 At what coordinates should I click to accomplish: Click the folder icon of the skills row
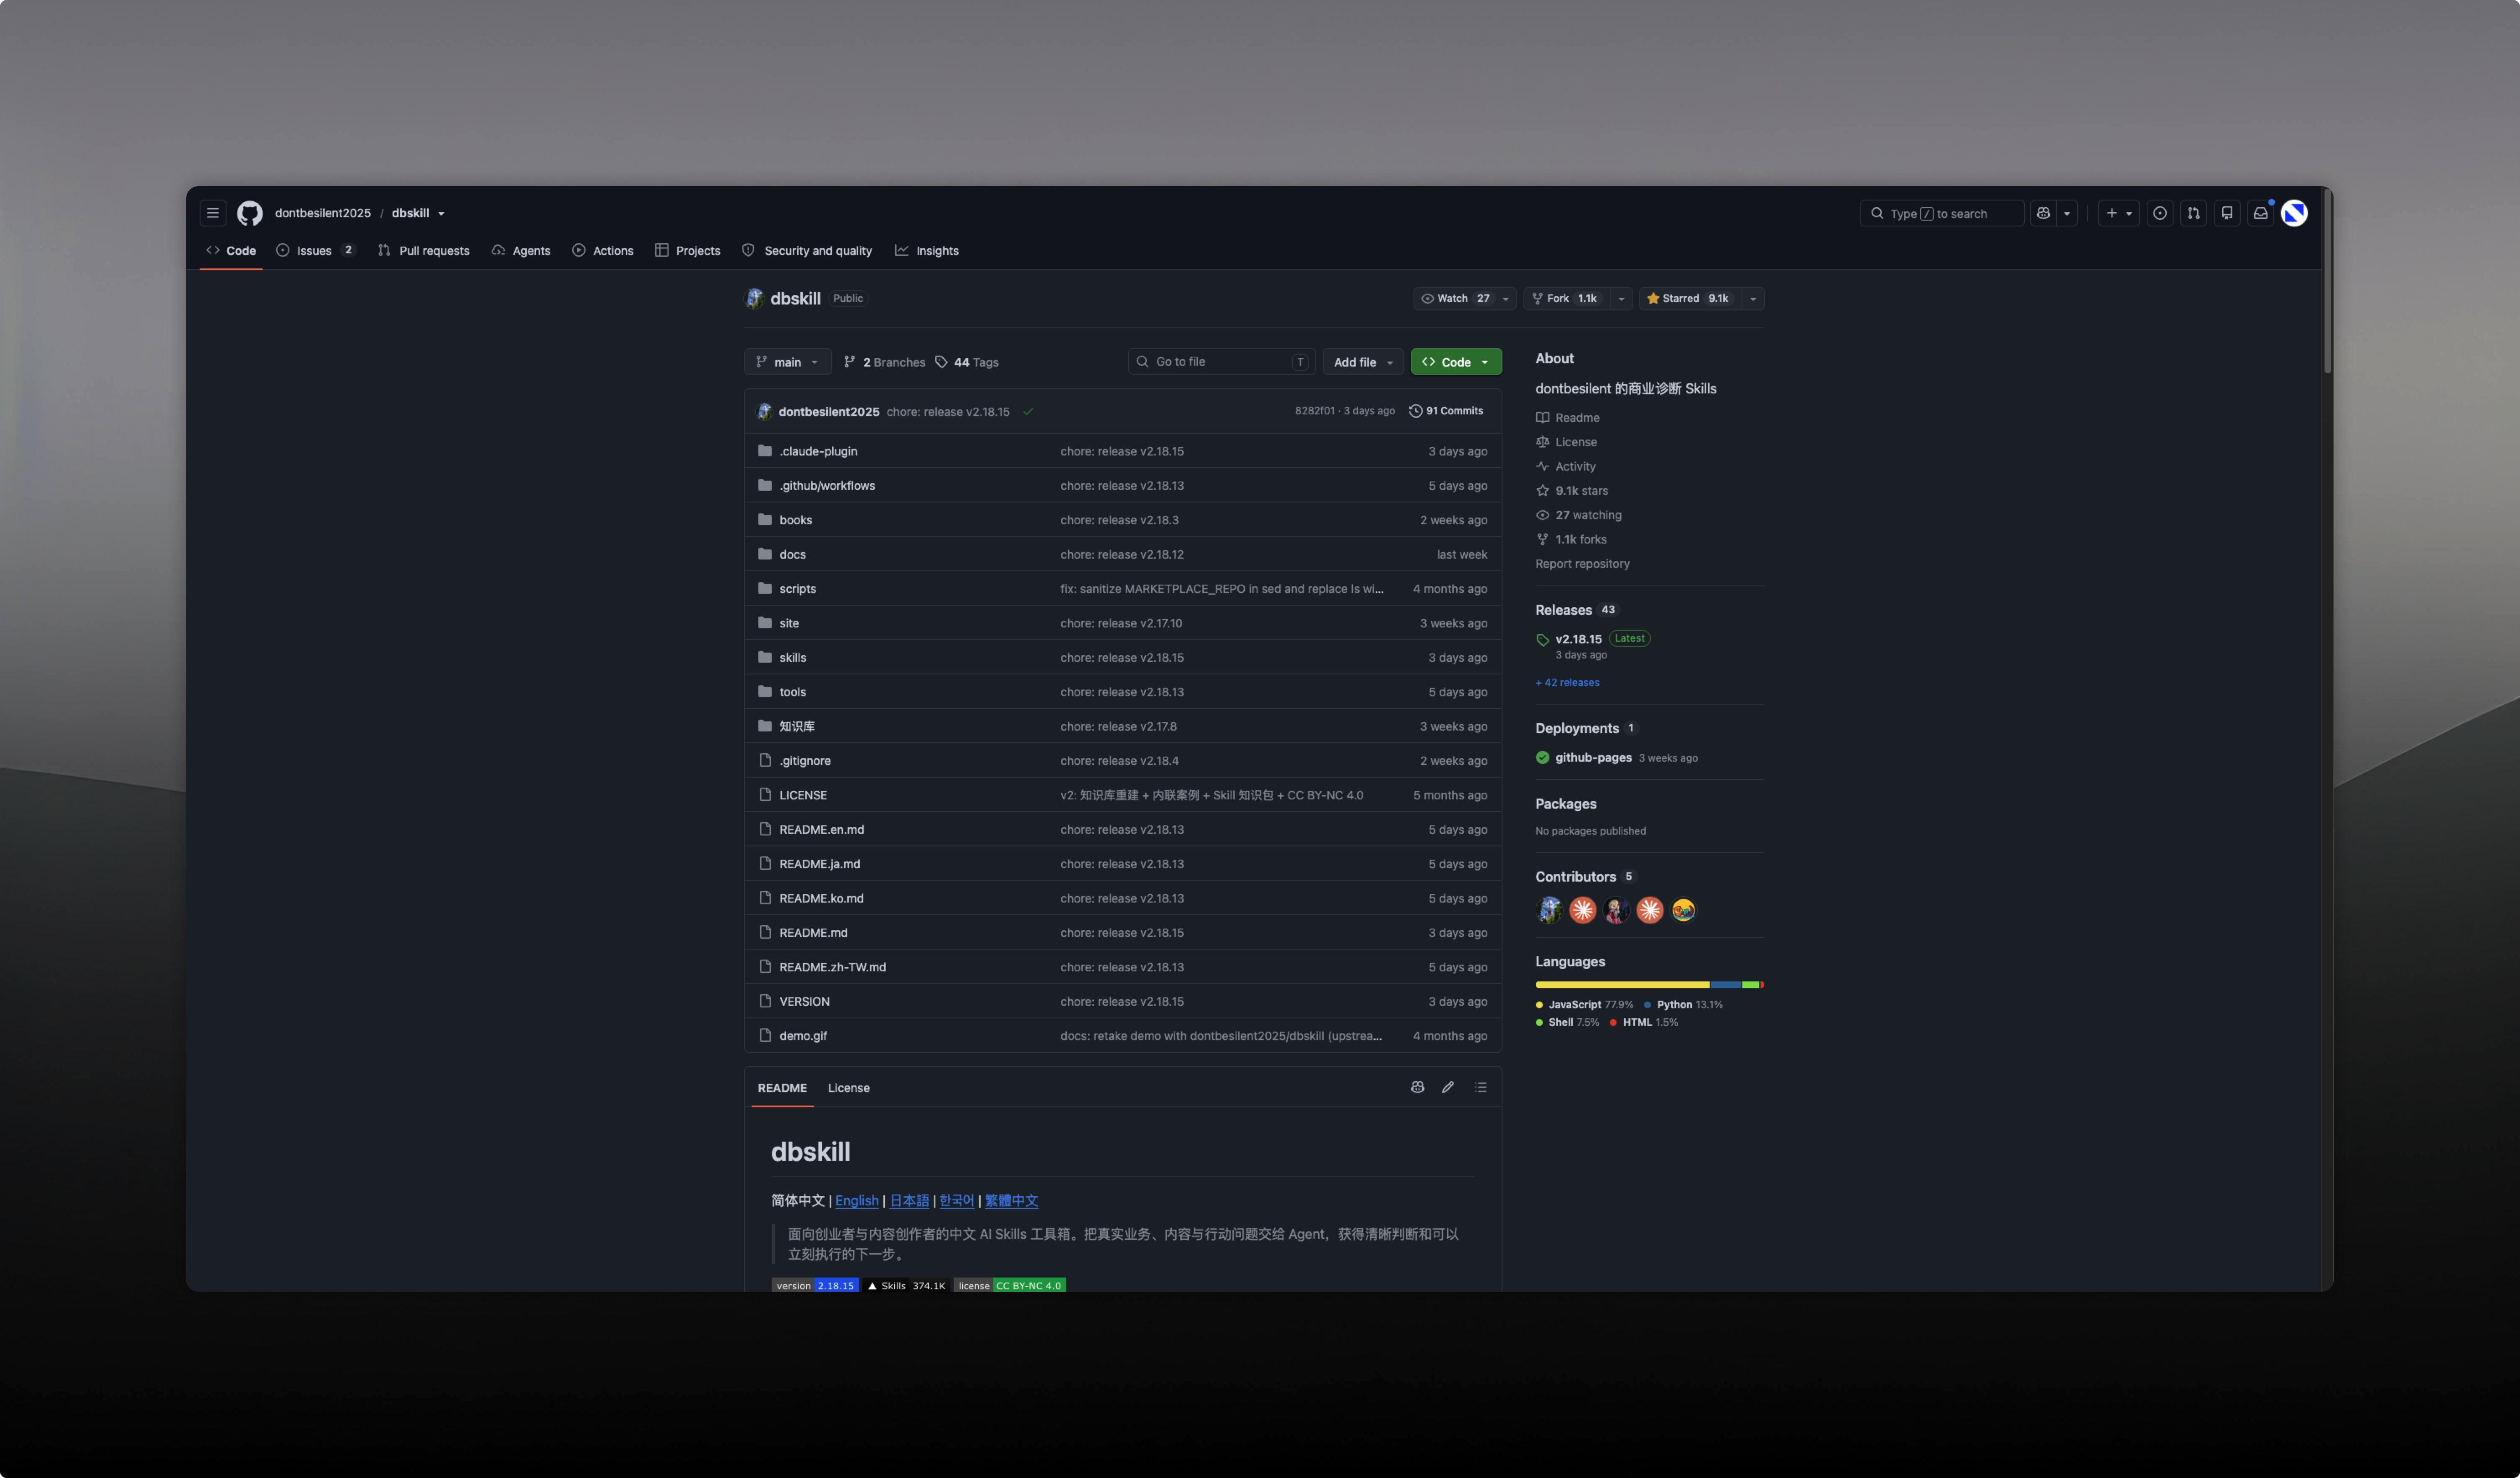[765, 657]
